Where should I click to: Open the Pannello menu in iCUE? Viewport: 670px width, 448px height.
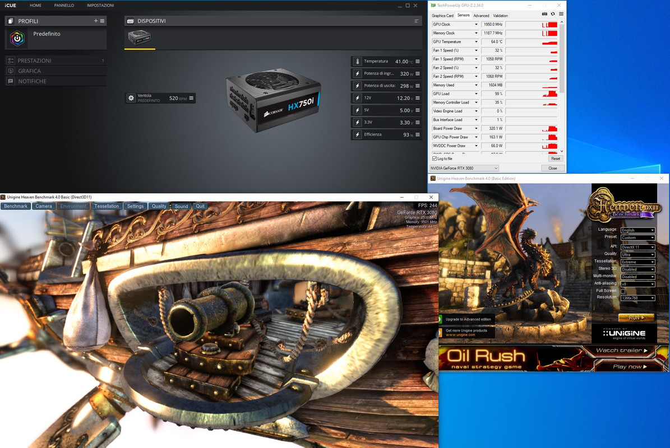[x=64, y=6]
